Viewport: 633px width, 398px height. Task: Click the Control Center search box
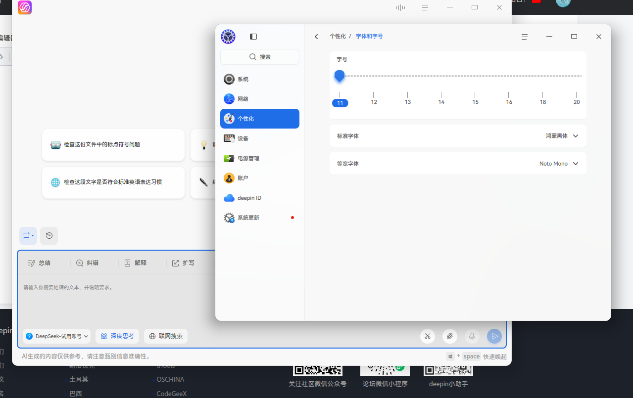pos(260,57)
